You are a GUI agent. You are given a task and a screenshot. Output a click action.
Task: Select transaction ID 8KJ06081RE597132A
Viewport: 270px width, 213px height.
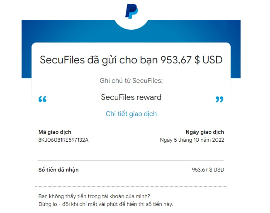(63, 140)
